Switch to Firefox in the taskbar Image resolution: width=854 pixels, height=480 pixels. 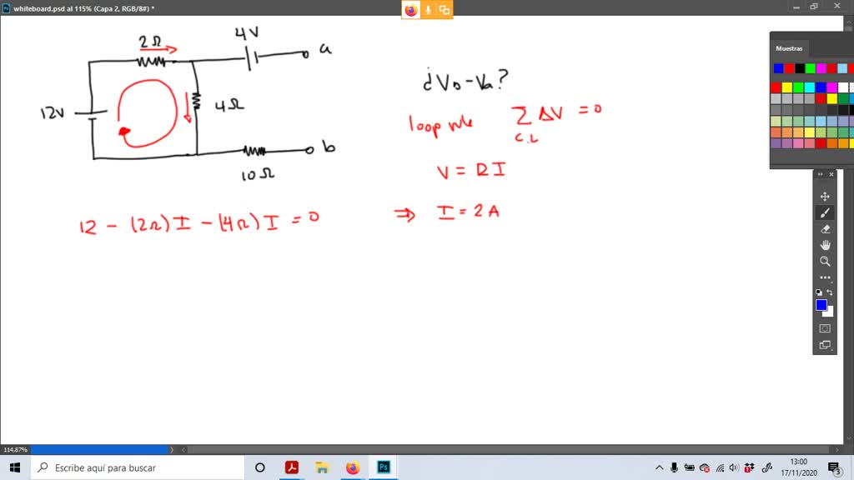point(353,467)
